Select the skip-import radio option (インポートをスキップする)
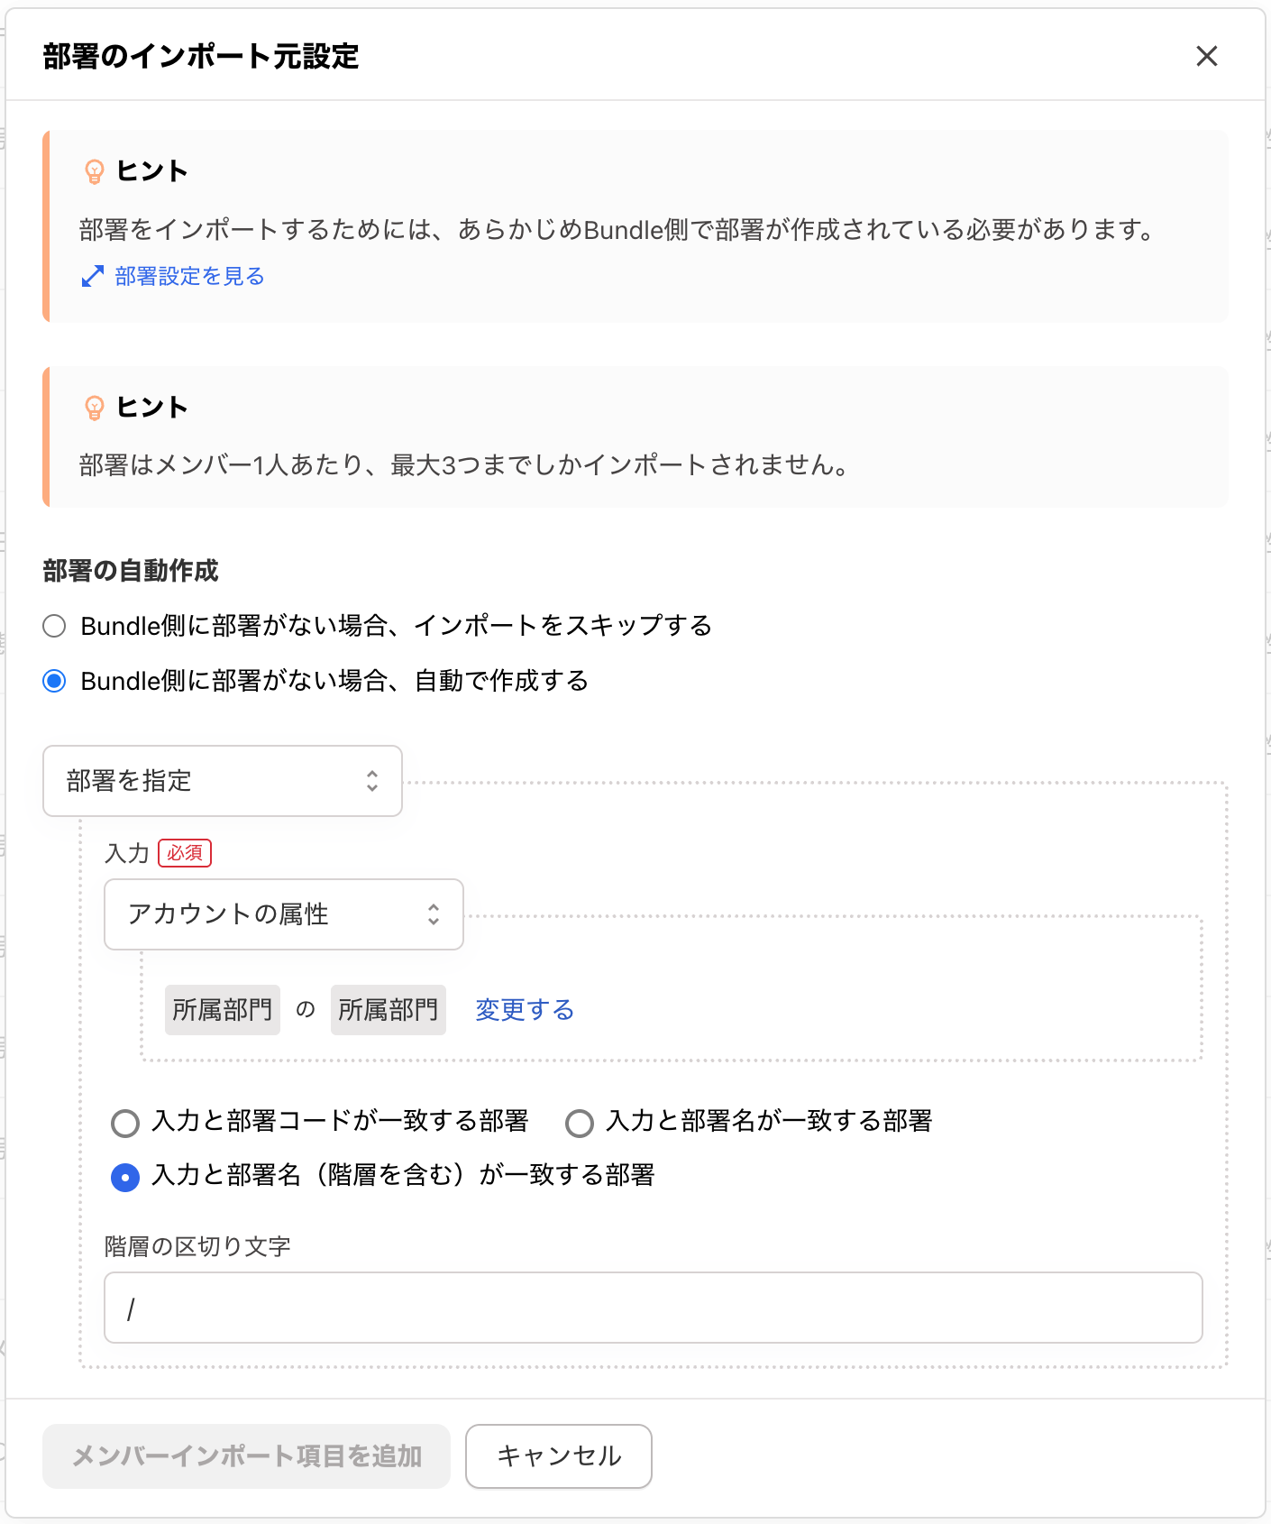Screen dimensions: 1271x1524 [x=55, y=626]
